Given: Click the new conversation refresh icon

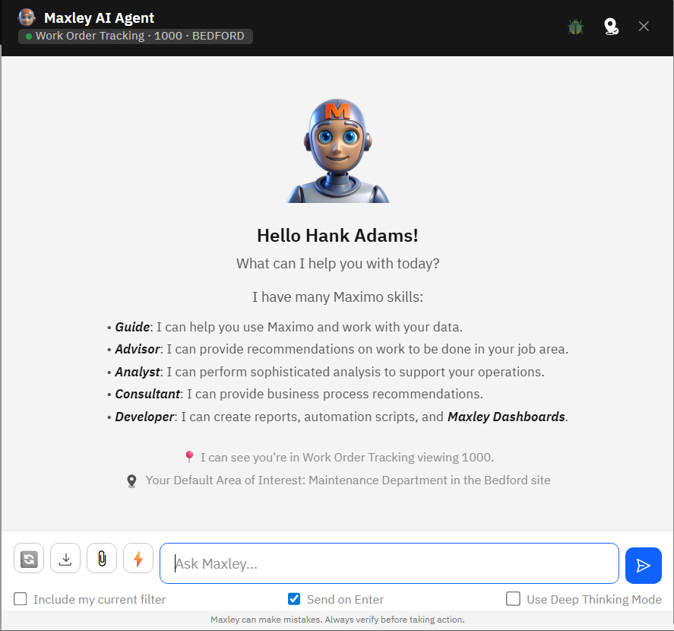Looking at the screenshot, I should point(29,558).
